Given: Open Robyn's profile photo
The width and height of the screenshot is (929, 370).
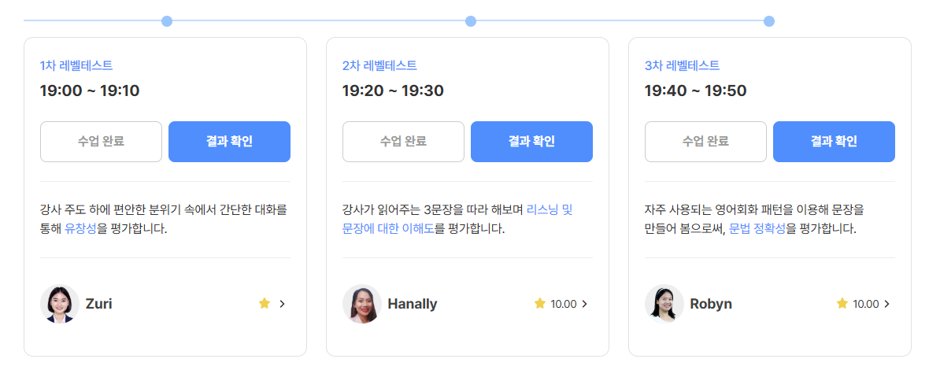Looking at the screenshot, I should click(664, 304).
